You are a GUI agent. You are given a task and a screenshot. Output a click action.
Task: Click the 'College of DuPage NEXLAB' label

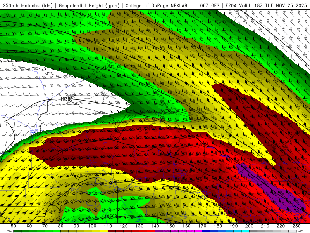[157, 5]
